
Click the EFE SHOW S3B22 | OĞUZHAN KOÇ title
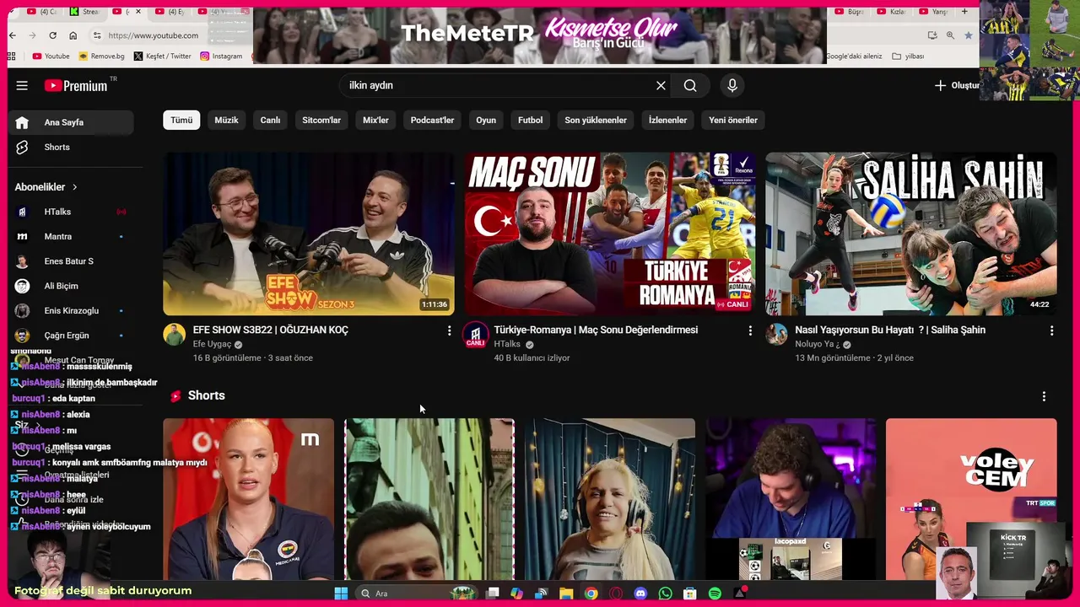coord(271,330)
